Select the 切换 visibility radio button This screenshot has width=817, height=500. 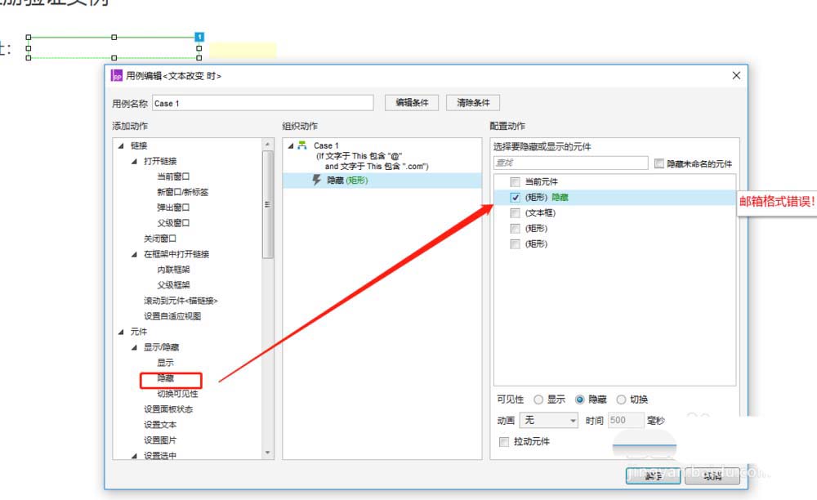622,400
